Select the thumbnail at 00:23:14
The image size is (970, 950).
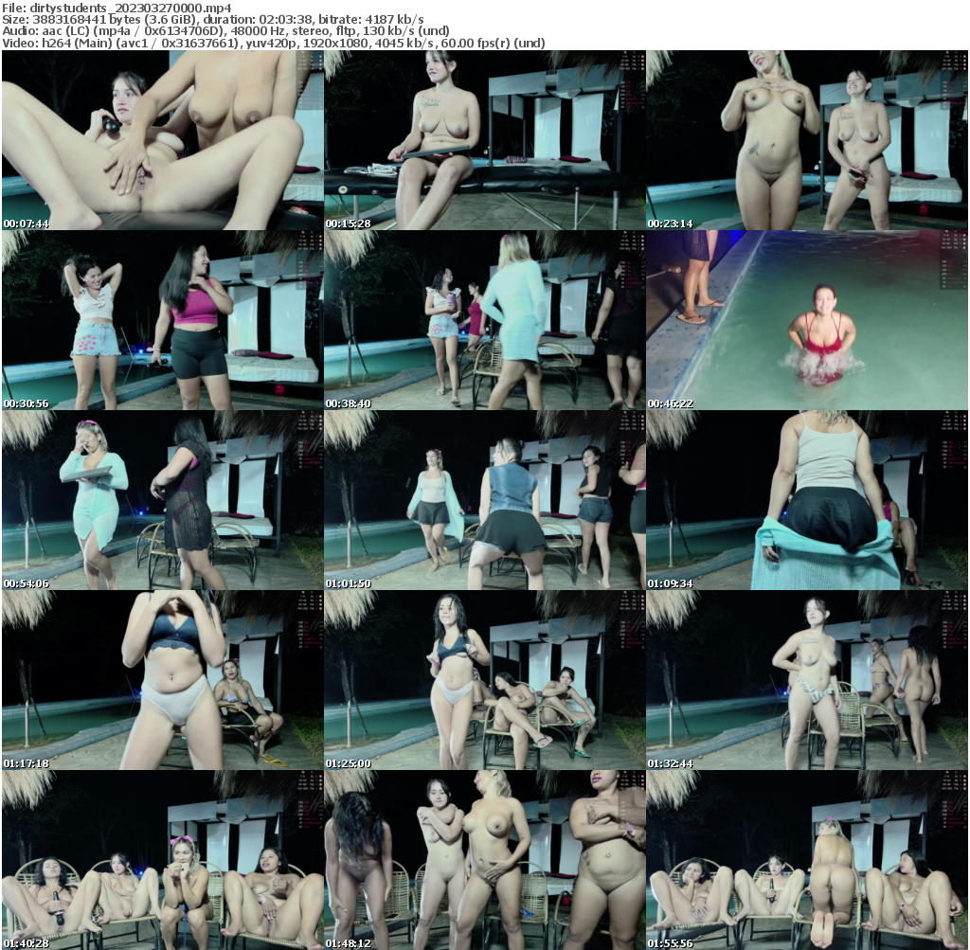(x=806, y=140)
